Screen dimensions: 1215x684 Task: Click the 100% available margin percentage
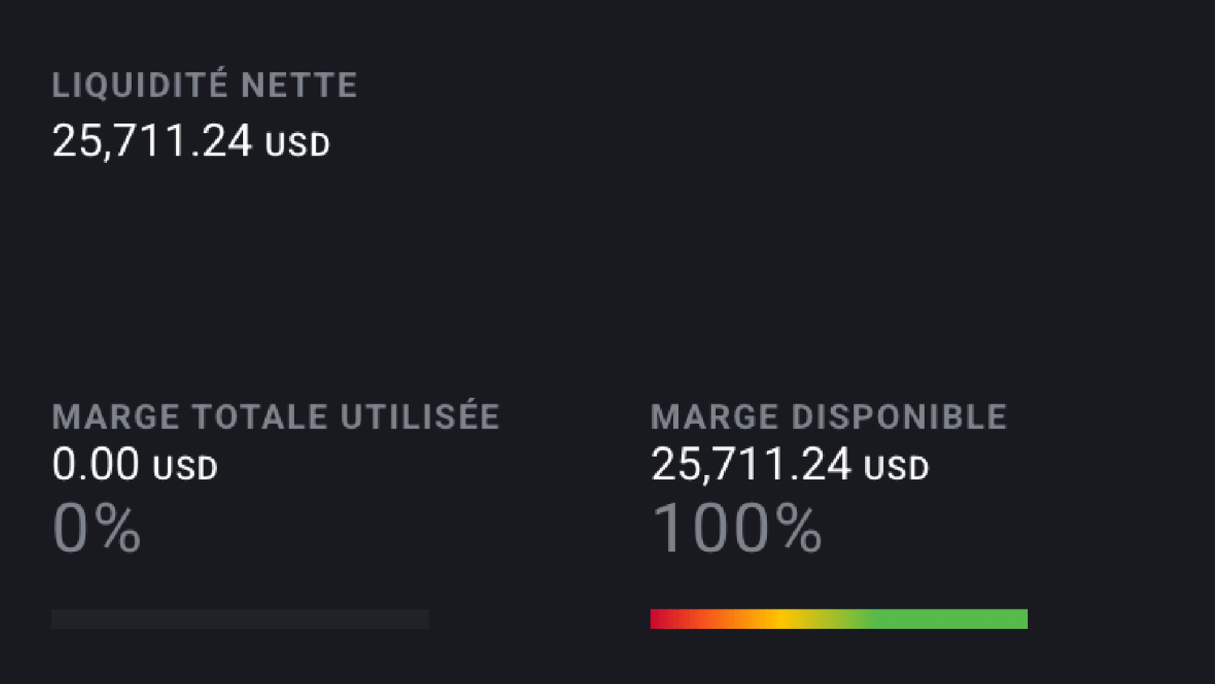pyautogui.click(x=736, y=528)
